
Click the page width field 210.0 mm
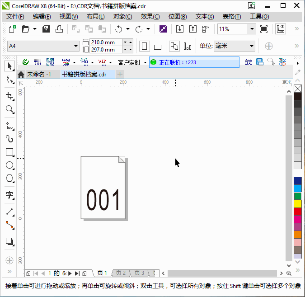coord(106,42)
